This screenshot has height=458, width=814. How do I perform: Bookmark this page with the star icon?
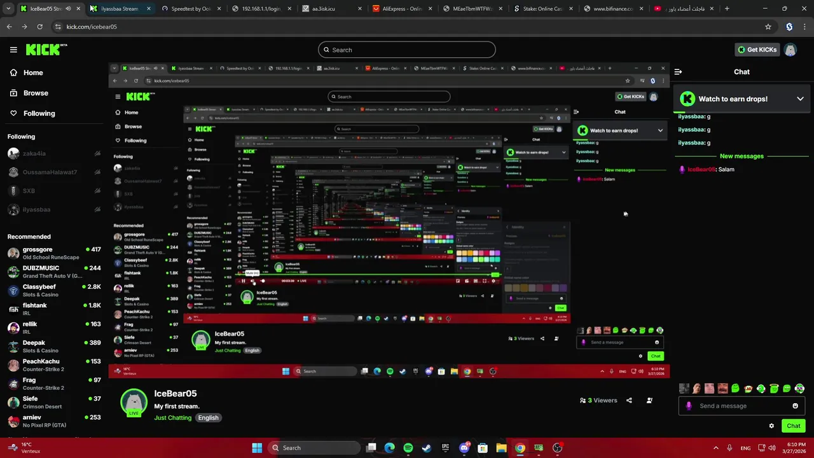768,27
